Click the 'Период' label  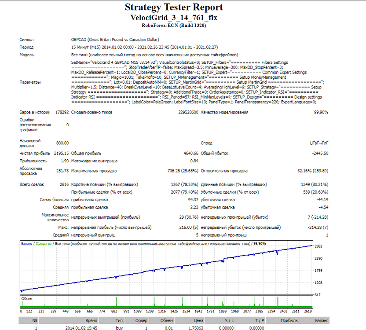[x=26, y=47]
